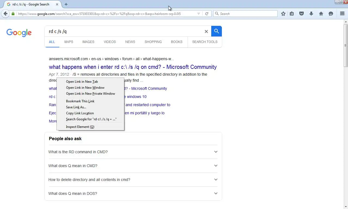Expand "What does Q mean in CMD?"
Viewport: 348px width, 209px height.
(133, 166)
